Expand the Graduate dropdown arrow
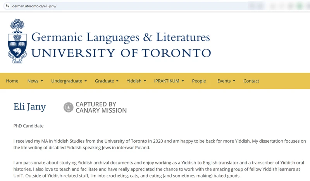Viewport: 310px width, 181px height. point(117,81)
